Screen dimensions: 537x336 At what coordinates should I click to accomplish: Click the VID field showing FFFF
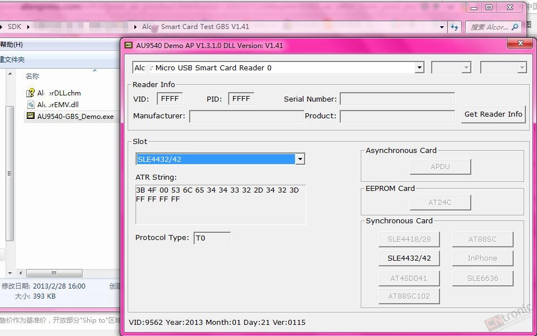[x=170, y=99]
